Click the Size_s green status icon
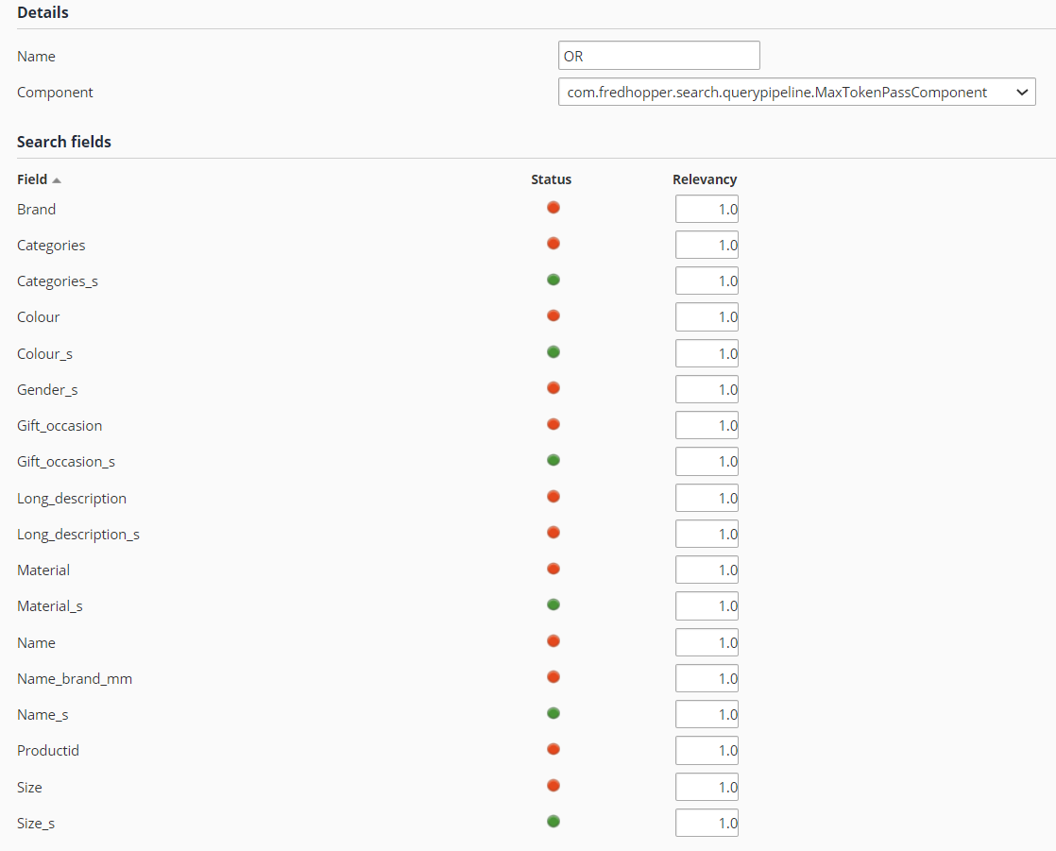1056x851 pixels. [x=554, y=822]
